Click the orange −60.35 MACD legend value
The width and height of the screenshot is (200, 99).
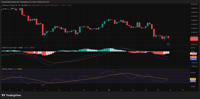pyautogui.click(x=31, y=48)
